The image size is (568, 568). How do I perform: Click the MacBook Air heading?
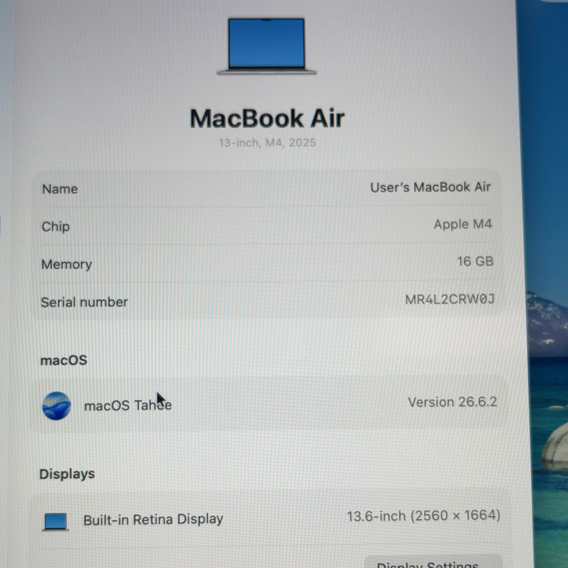[267, 118]
